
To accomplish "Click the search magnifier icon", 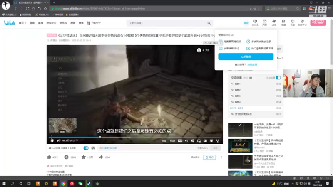I will pos(209,23).
